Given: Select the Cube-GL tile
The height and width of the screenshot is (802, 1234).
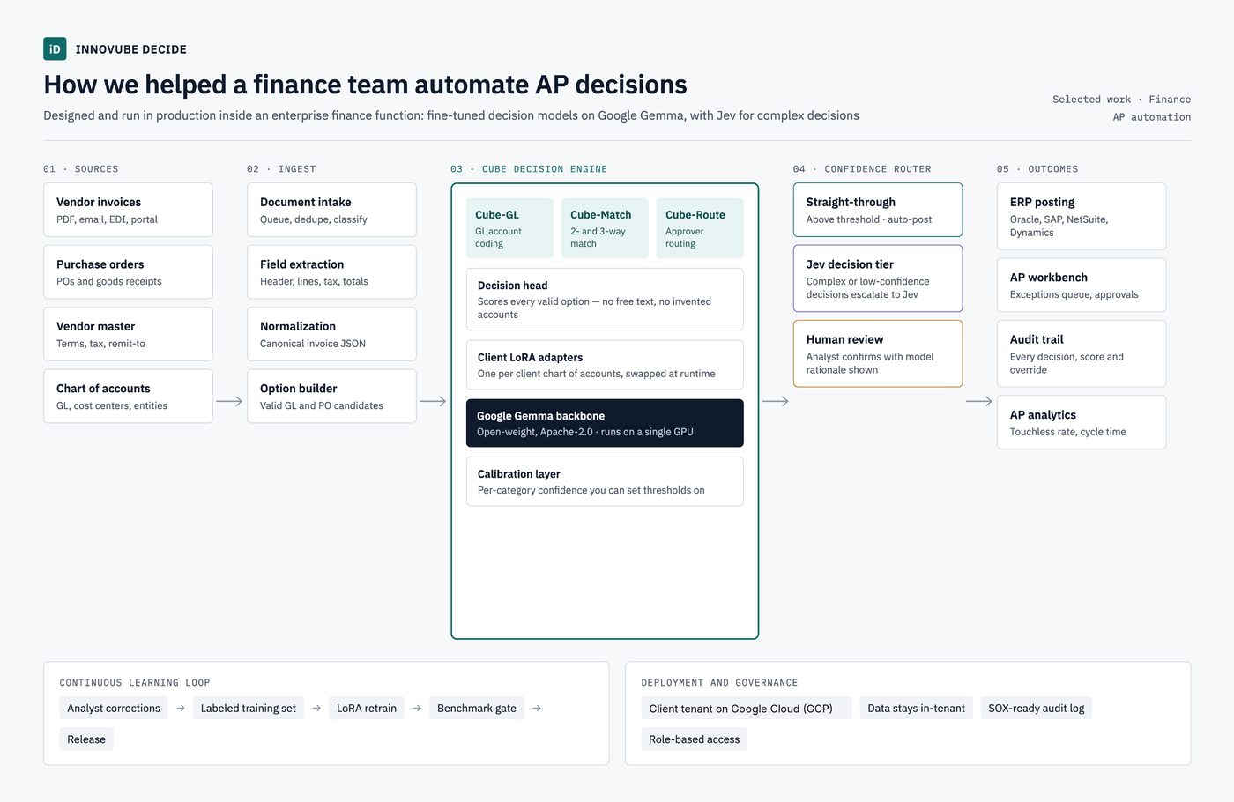Looking at the screenshot, I should click(509, 228).
